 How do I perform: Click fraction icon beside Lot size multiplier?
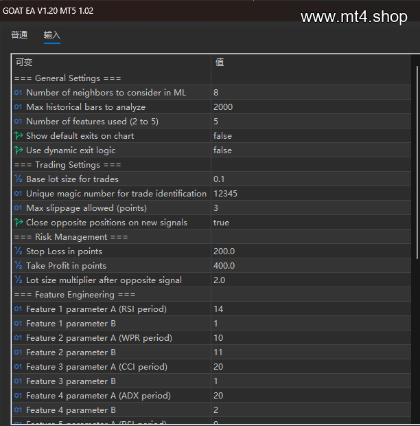(18, 280)
